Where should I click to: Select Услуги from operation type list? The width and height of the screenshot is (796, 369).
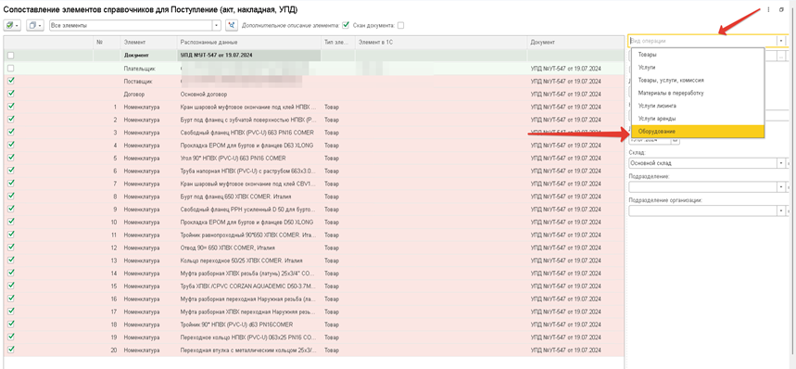pyautogui.click(x=697, y=67)
